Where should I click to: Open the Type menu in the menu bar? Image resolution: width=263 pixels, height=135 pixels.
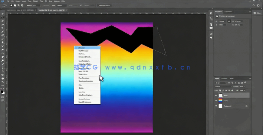pyautogui.click(x=30, y=1)
